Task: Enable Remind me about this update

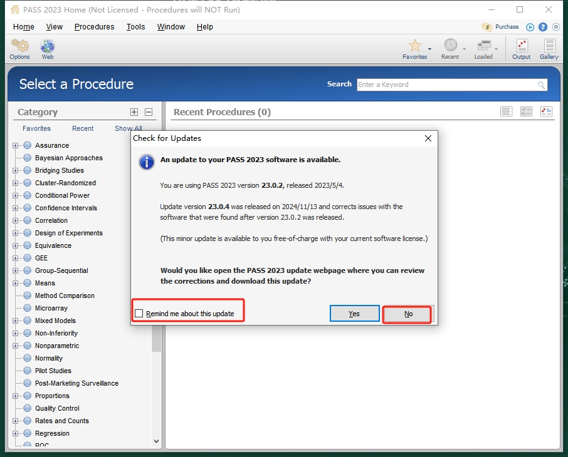Action: coord(139,314)
